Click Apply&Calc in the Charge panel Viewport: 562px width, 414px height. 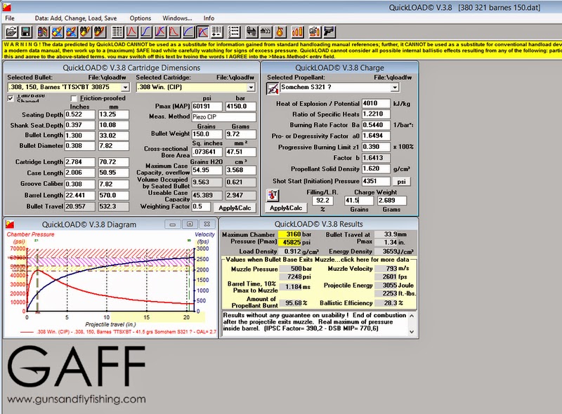tap(286, 208)
